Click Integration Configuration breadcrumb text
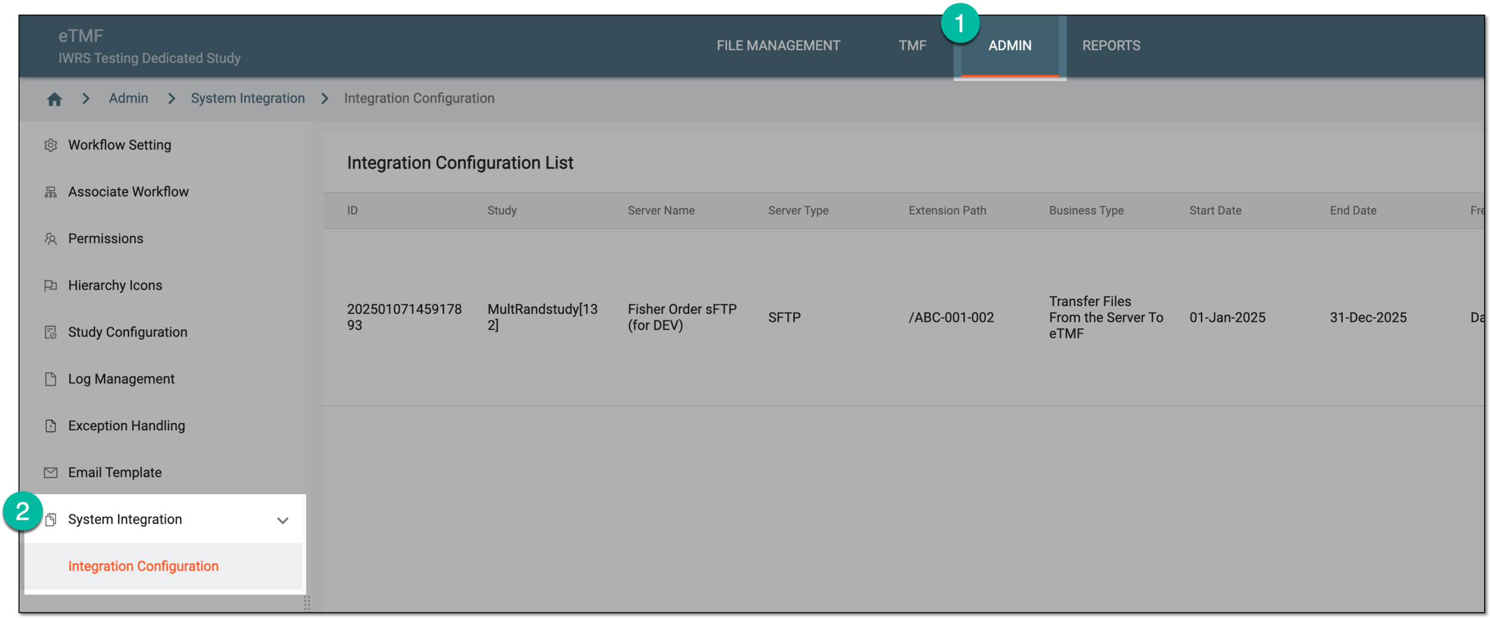This screenshot has width=1490, height=618. [x=419, y=98]
